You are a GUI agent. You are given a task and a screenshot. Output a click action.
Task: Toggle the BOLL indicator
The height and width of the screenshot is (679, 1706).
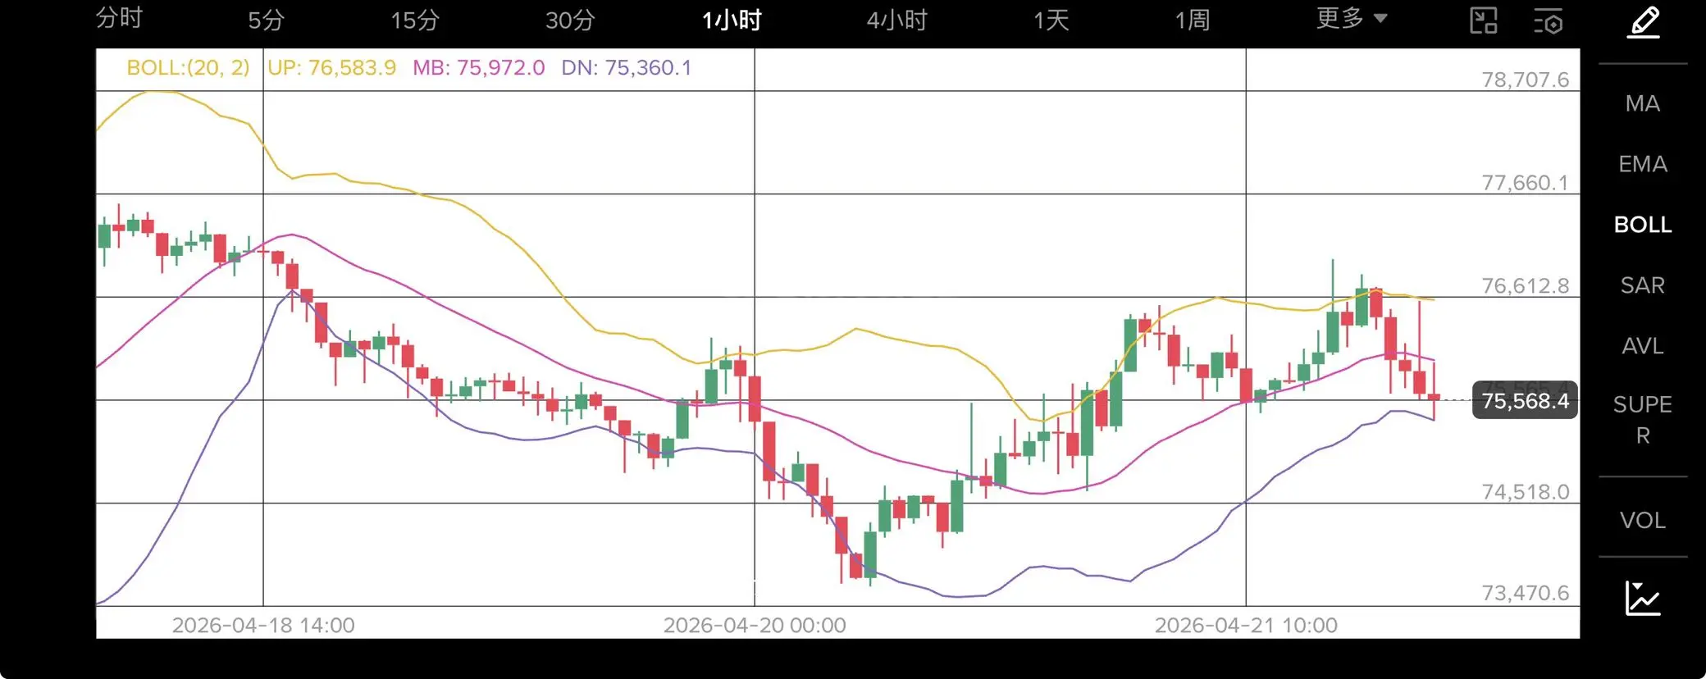tap(1643, 225)
